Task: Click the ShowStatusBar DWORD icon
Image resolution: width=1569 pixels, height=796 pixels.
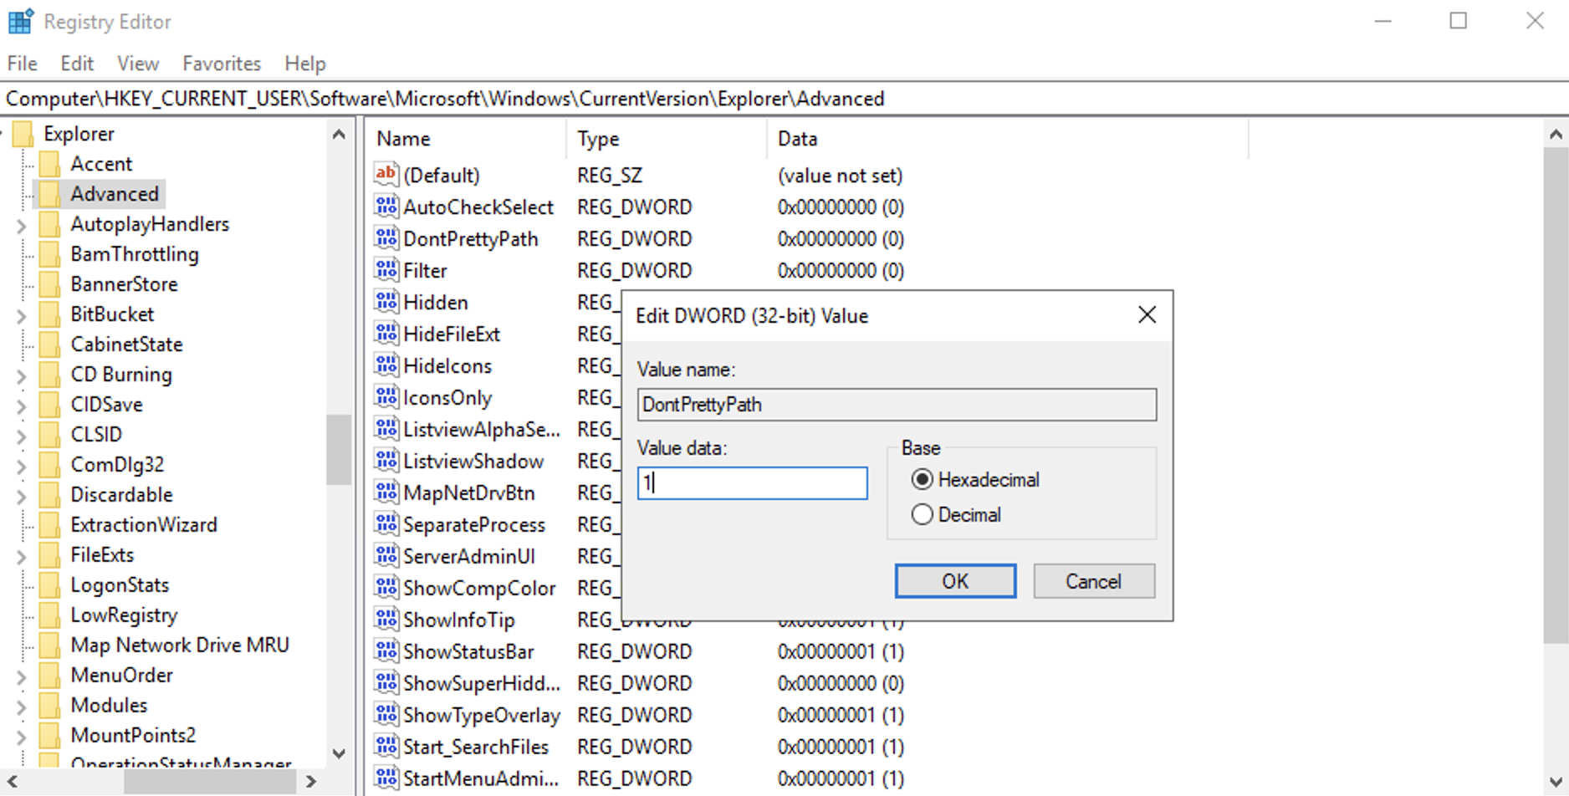Action: click(386, 651)
